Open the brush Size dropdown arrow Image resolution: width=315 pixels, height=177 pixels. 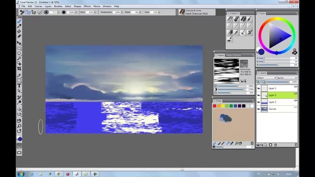coord(58,12)
